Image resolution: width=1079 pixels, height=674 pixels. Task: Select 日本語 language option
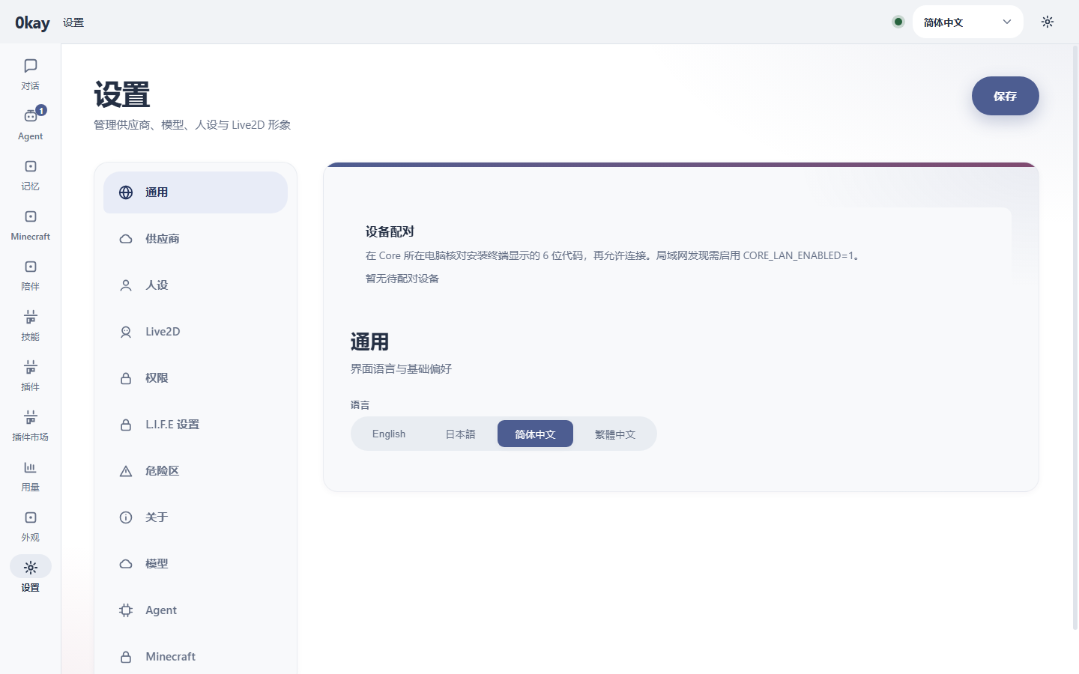pos(460,434)
